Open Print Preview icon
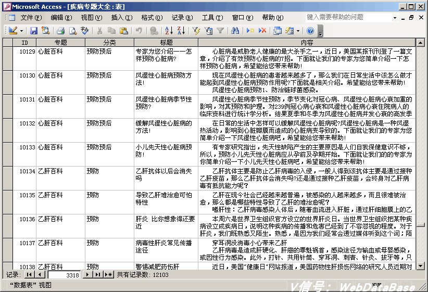The width and height of the screenshot is (428, 292). pyautogui.click(x=72, y=31)
